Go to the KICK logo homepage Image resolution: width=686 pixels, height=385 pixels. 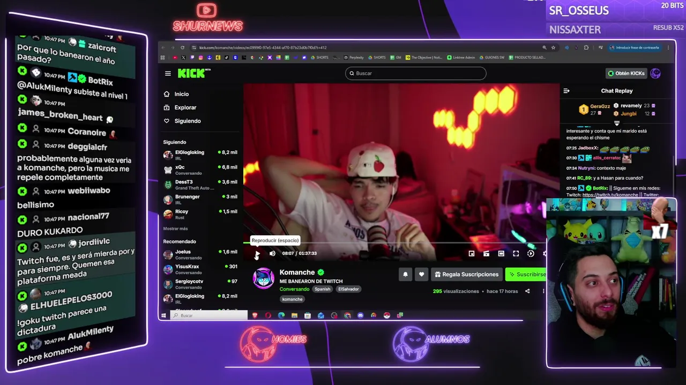point(193,73)
